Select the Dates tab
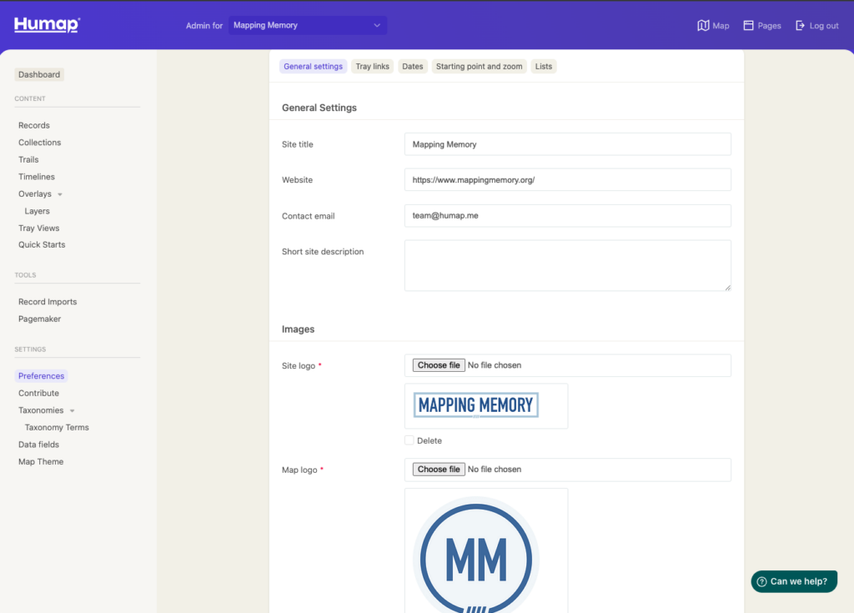The width and height of the screenshot is (854, 613). pos(412,67)
